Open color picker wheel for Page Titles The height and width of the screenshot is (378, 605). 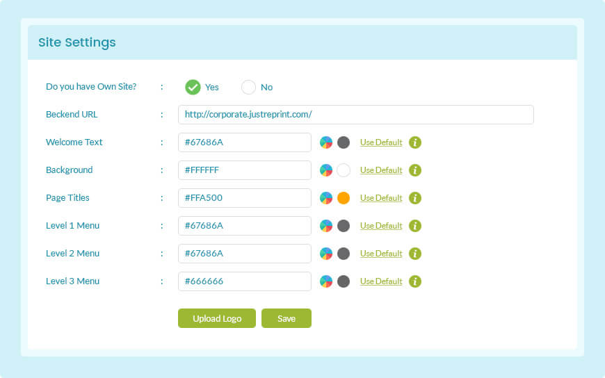coord(326,198)
